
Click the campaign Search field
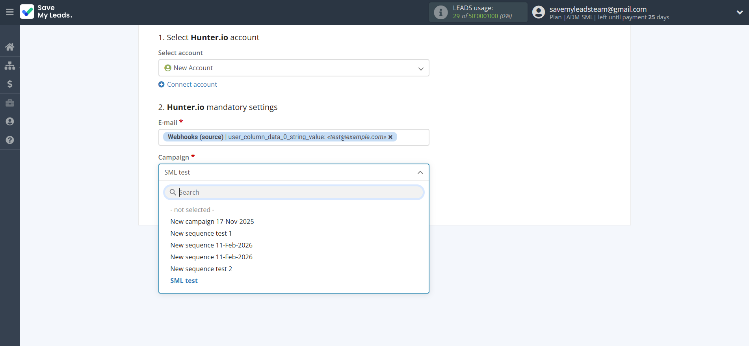(294, 192)
